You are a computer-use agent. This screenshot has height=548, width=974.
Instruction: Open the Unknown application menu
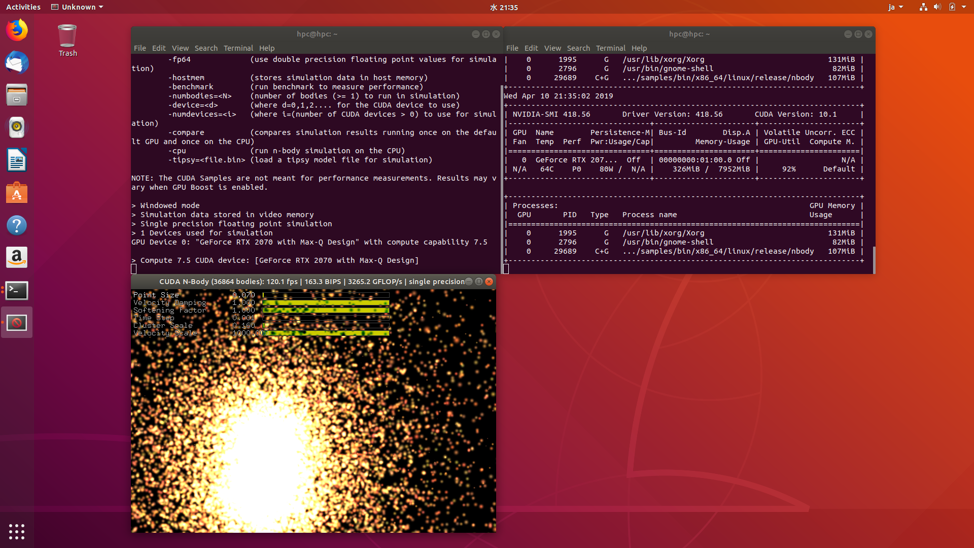(x=77, y=7)
